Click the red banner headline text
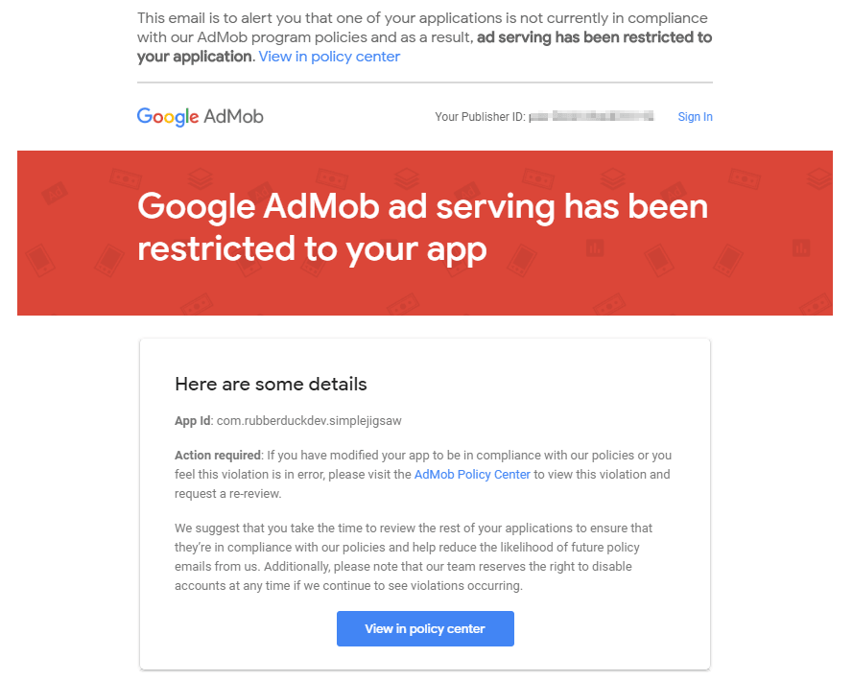The image size is (853, 681). tap(423, 227)
